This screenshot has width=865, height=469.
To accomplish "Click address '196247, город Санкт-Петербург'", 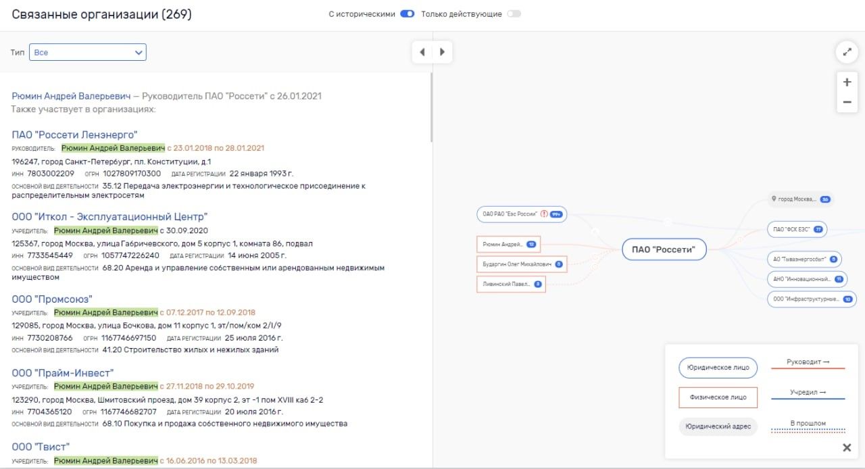I will point(112,162).
